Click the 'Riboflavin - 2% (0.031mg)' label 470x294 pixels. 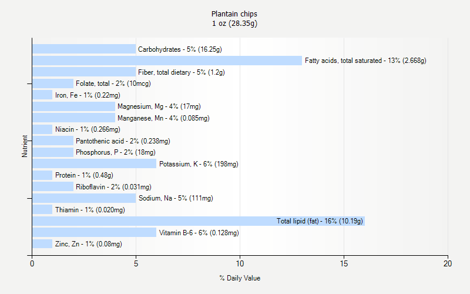tap(113, 187)
